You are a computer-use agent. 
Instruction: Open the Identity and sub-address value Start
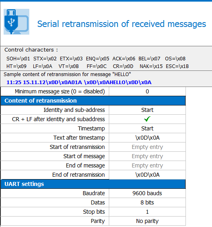coord(147,110)
